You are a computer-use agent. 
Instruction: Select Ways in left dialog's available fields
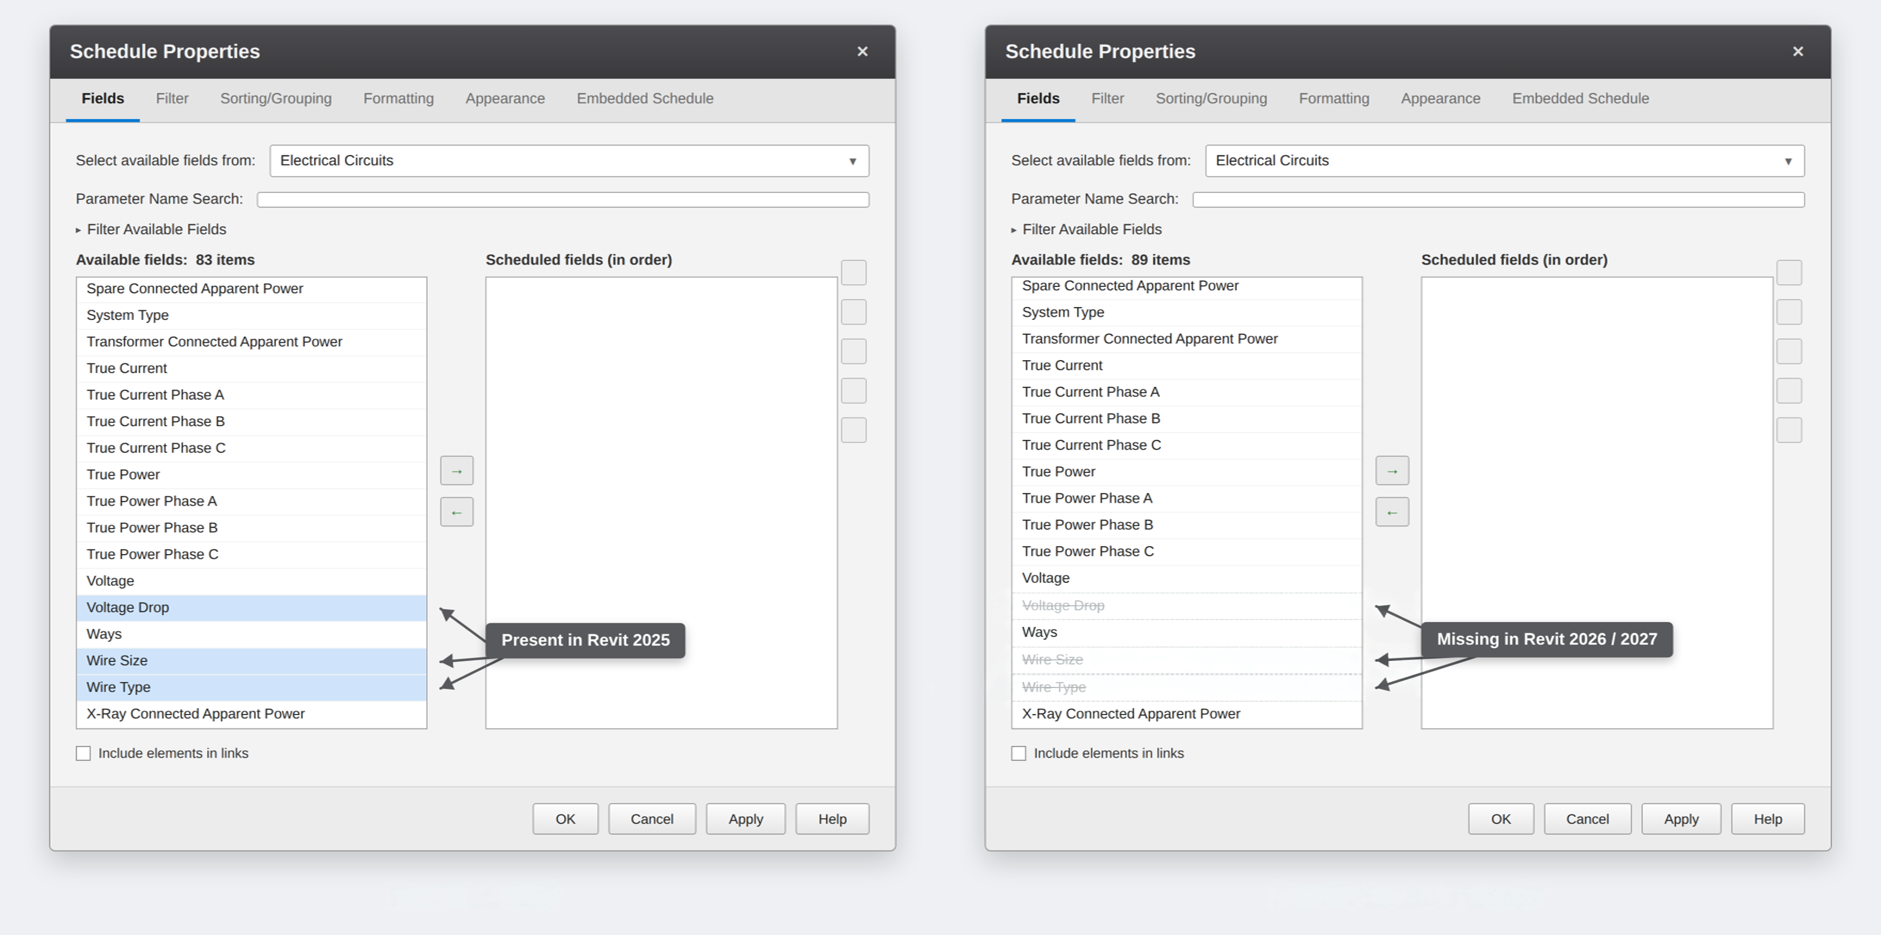[251, 634]
